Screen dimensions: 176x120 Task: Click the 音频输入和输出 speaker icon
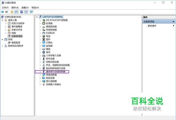(44, 84)
